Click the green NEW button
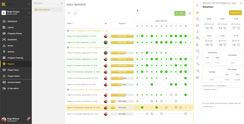This screenshot has height=124, width=244. point(180,13)
